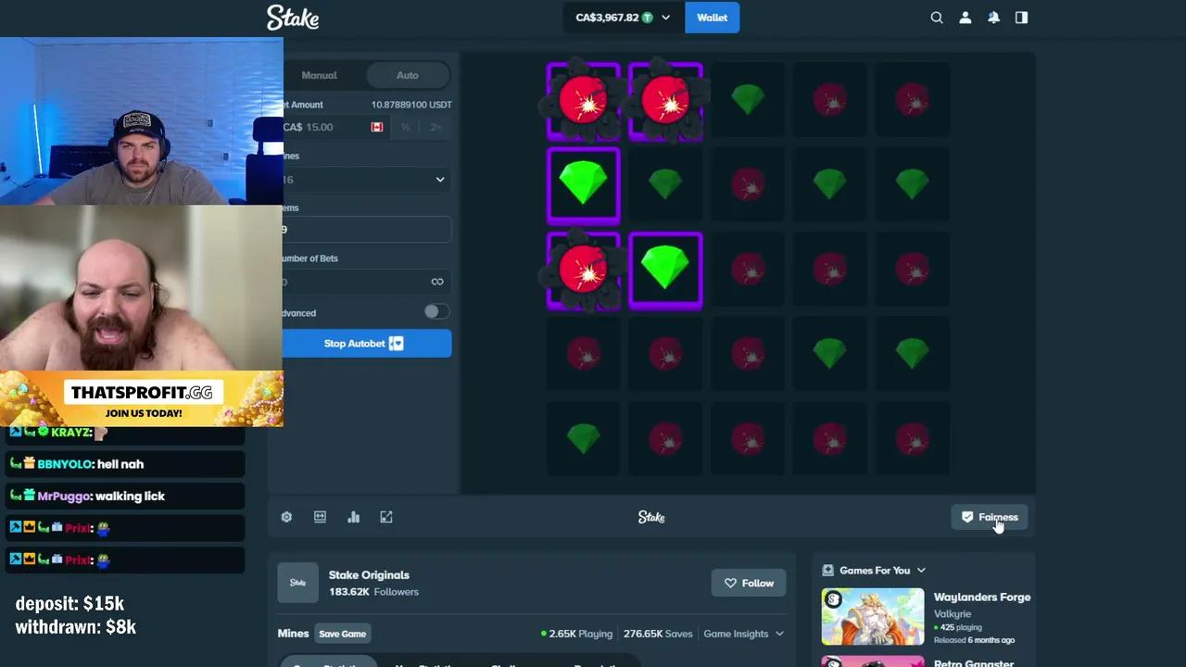
Task: Click the Stake logo in the header
Action: pyautogui.click(x=293, y=18)
